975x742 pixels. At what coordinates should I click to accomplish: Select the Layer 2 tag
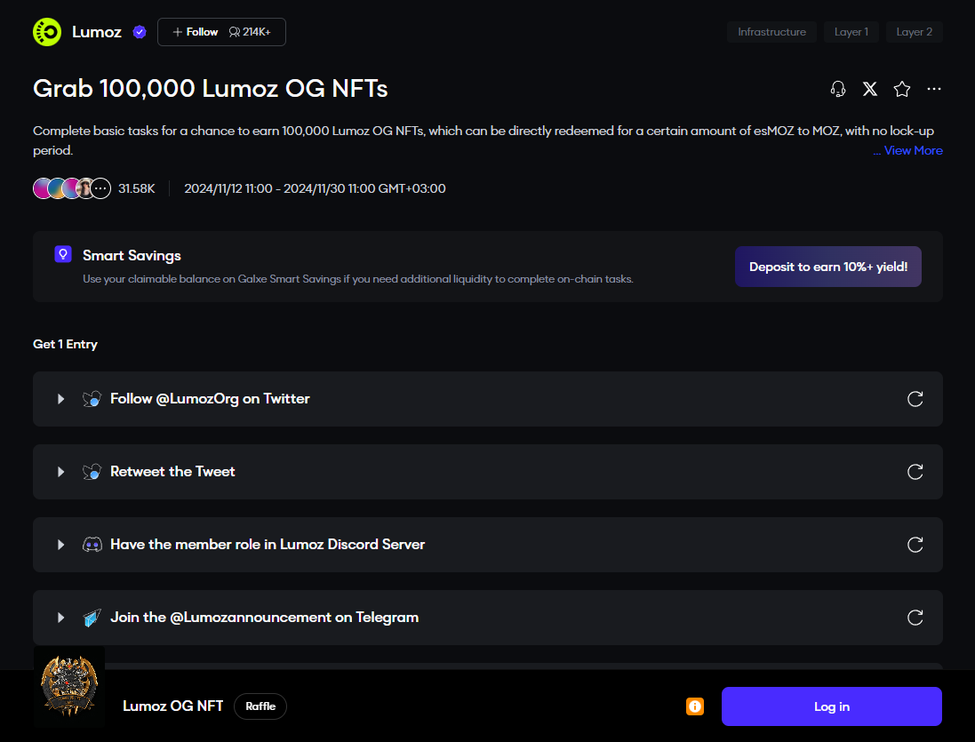pos(914,32)
